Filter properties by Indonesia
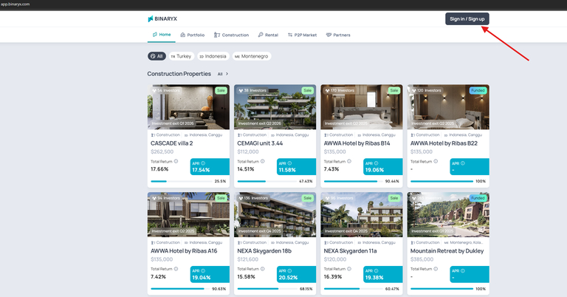567x297 pixels. 213,56
